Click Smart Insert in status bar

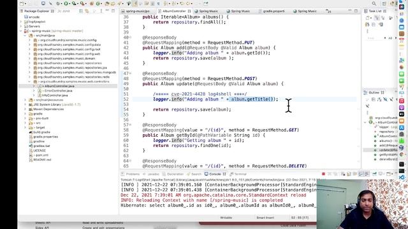point(265,218)
